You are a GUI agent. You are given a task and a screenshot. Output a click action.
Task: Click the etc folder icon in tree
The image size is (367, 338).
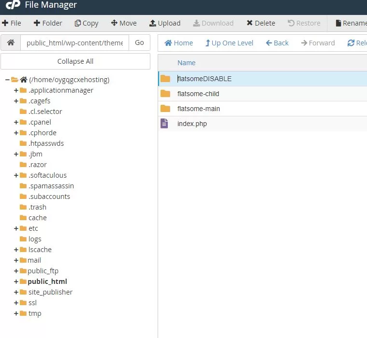(x=23, y=228)
